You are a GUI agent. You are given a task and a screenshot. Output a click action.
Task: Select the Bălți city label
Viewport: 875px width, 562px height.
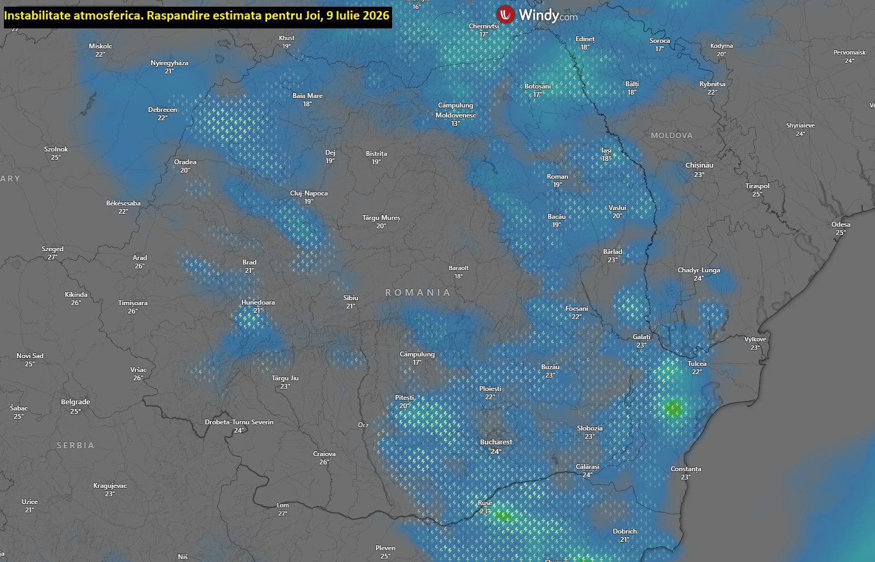[632, 84]
